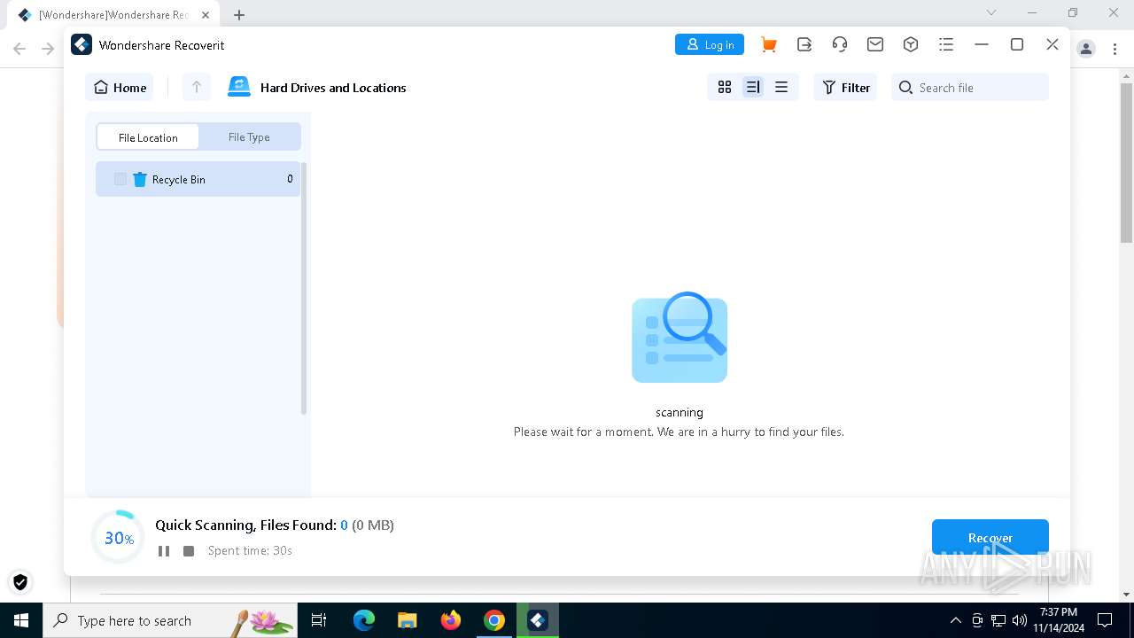Screen dimensions: 1134x638
Task: Switch to File Type tab
Action: tap(249, 137)
